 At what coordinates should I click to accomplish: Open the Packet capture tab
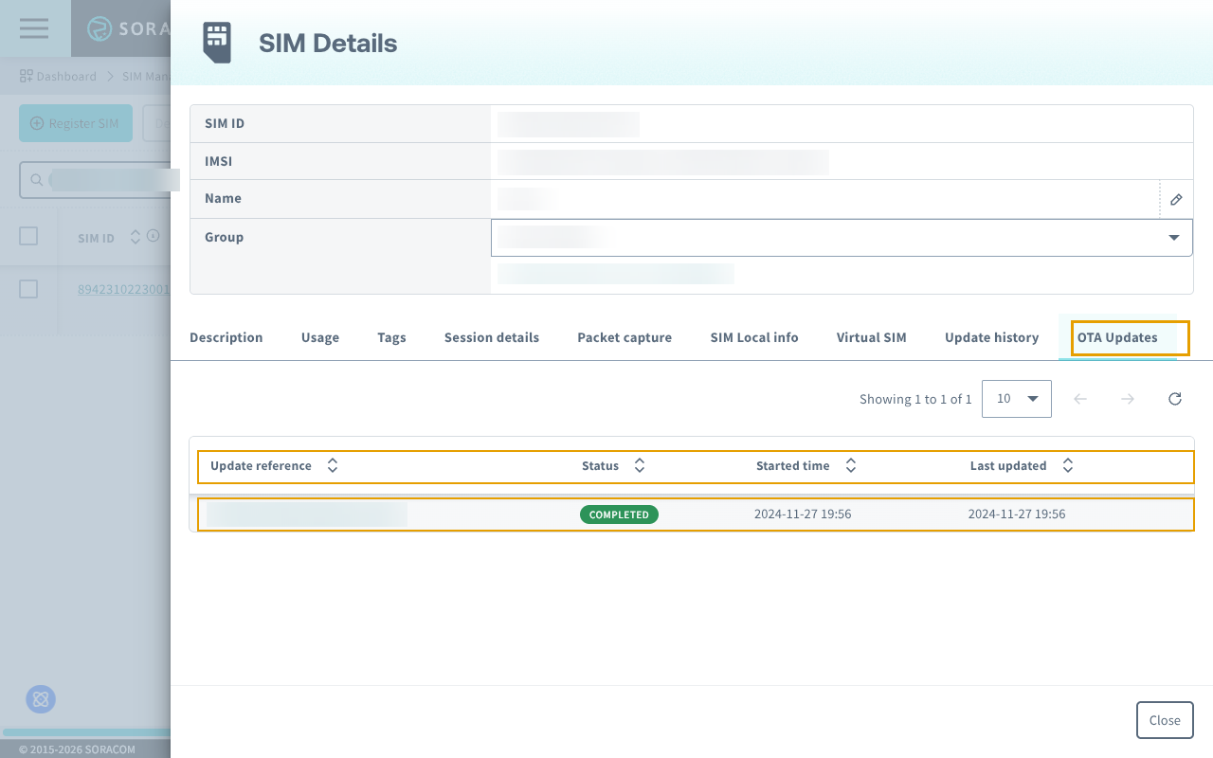625,337
